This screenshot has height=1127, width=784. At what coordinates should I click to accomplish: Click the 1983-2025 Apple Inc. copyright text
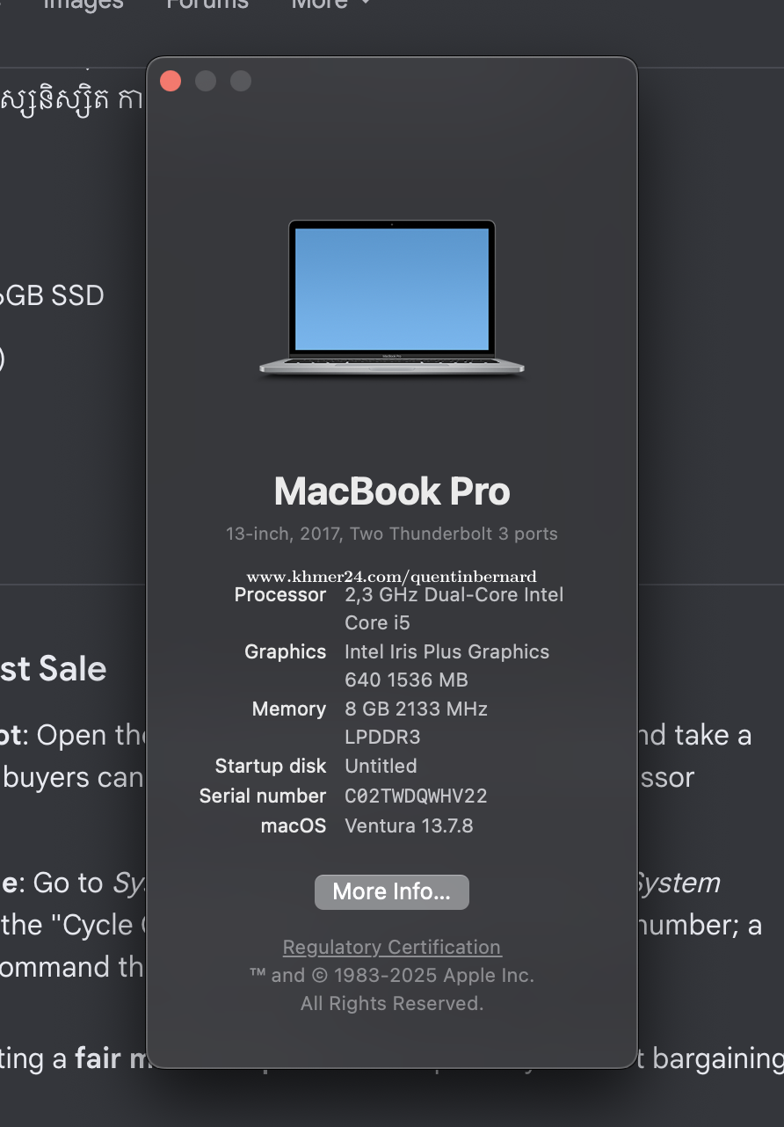coord(392,975)
